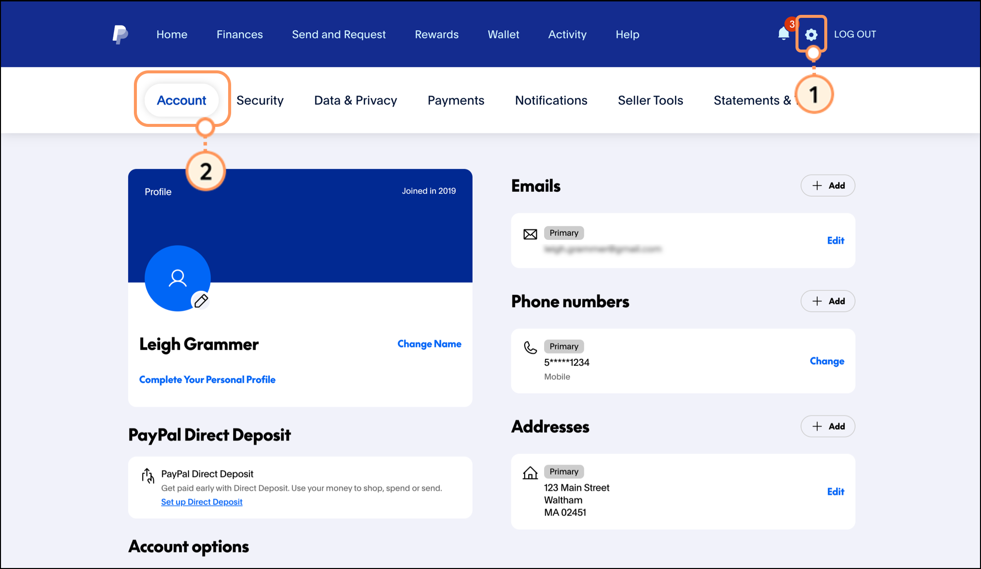Click the 123 Main Street line
This screenshot has width=981, height=569.
click(577, 488)
